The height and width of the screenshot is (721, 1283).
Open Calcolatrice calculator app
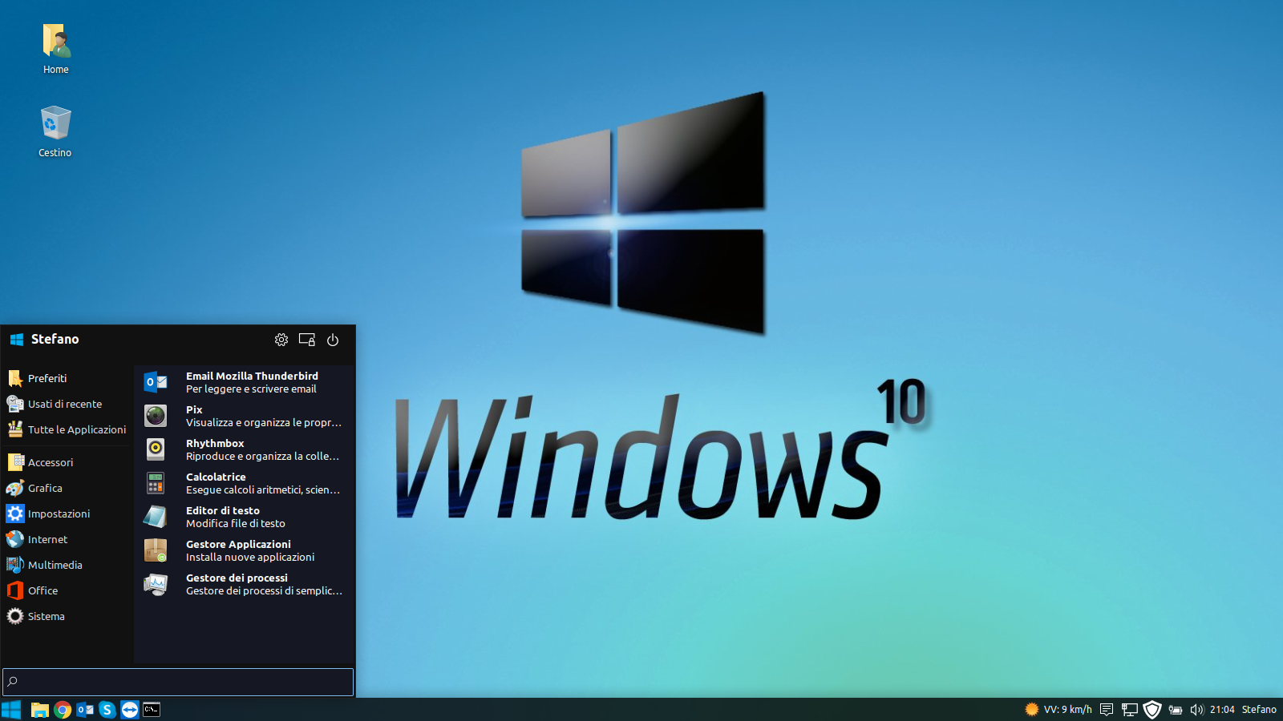[x=244, y=483]
